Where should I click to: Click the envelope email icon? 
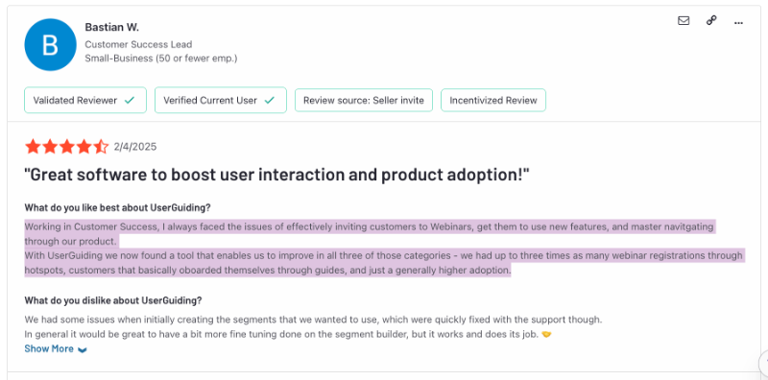pos(684,20)
